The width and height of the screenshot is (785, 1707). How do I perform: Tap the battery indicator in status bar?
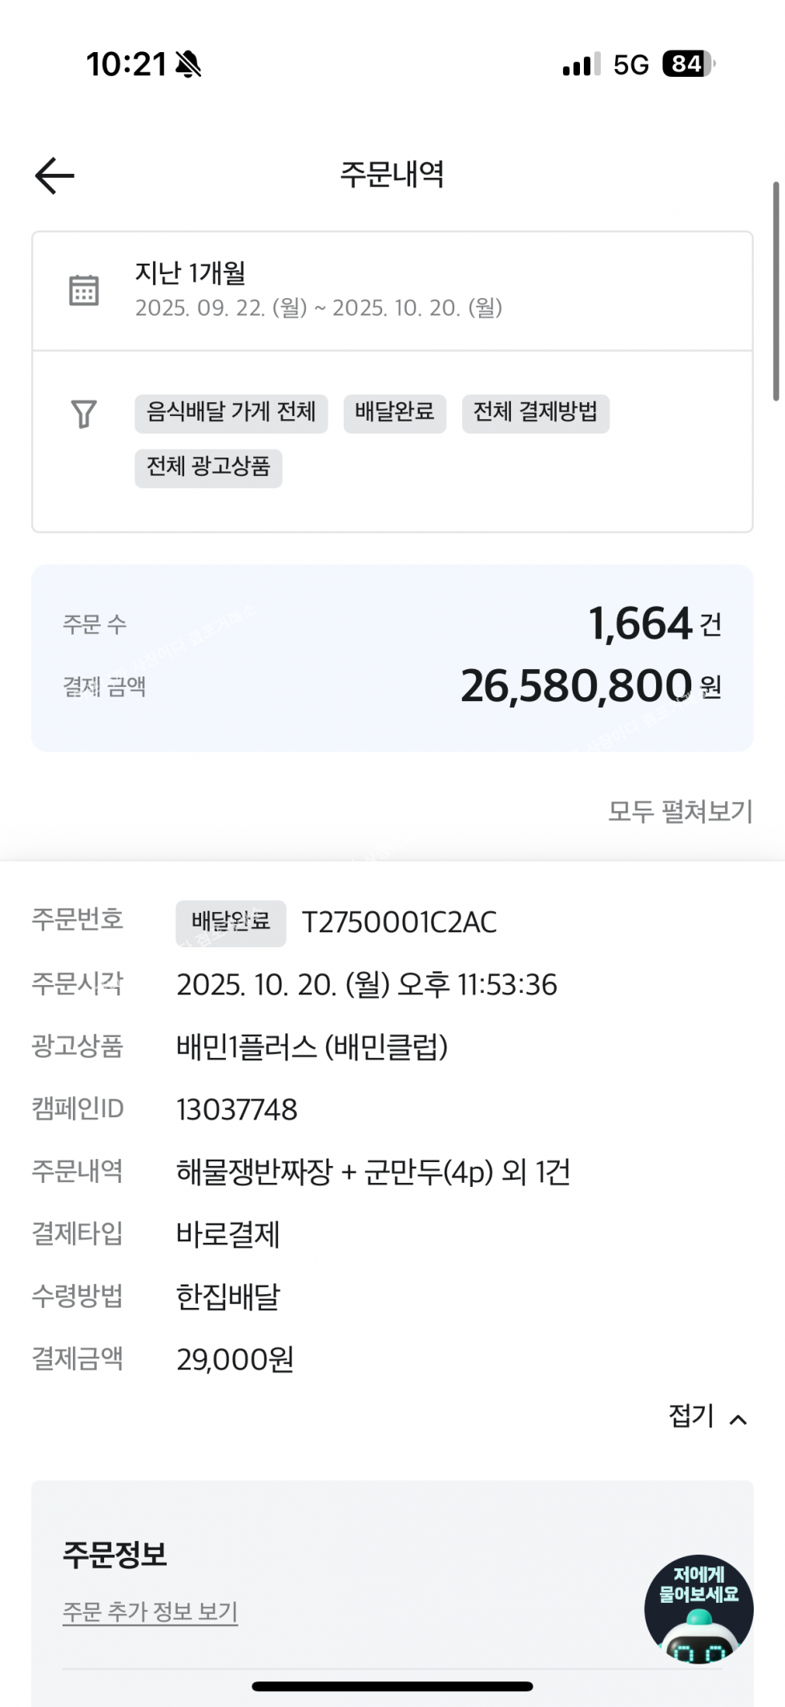(x=688, y=64)
